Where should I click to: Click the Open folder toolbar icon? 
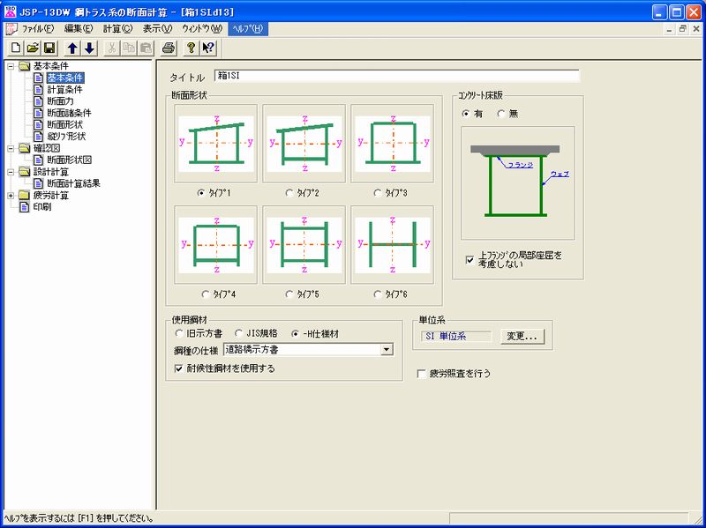(x=33, y=48)
